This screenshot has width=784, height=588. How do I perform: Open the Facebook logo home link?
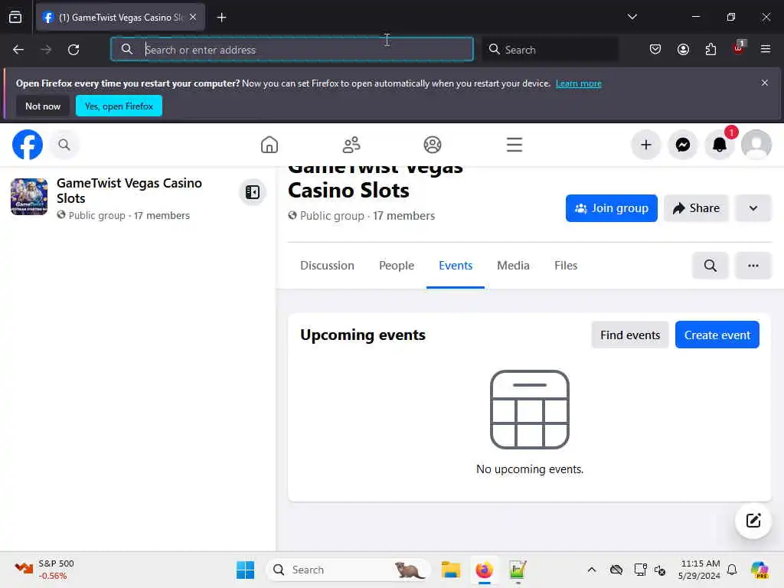tap(27, 145)
